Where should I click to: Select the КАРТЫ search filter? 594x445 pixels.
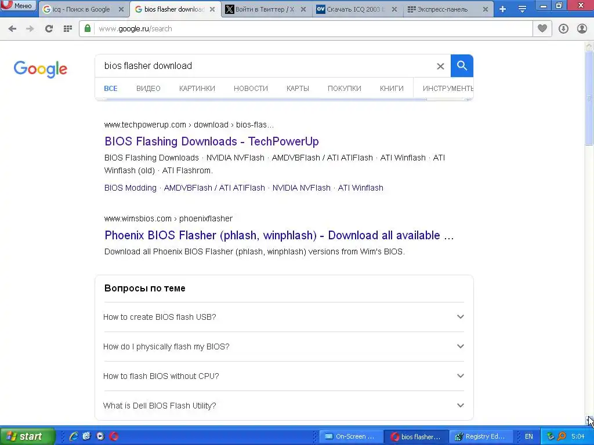[x=298, y=89]
